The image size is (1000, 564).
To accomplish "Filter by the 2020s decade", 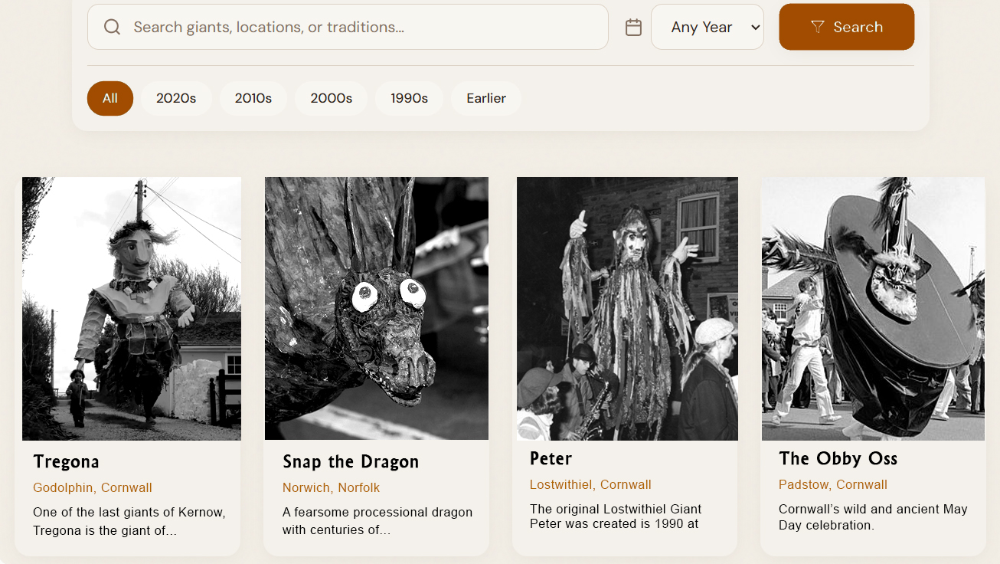I will click(x=176, y=98).
